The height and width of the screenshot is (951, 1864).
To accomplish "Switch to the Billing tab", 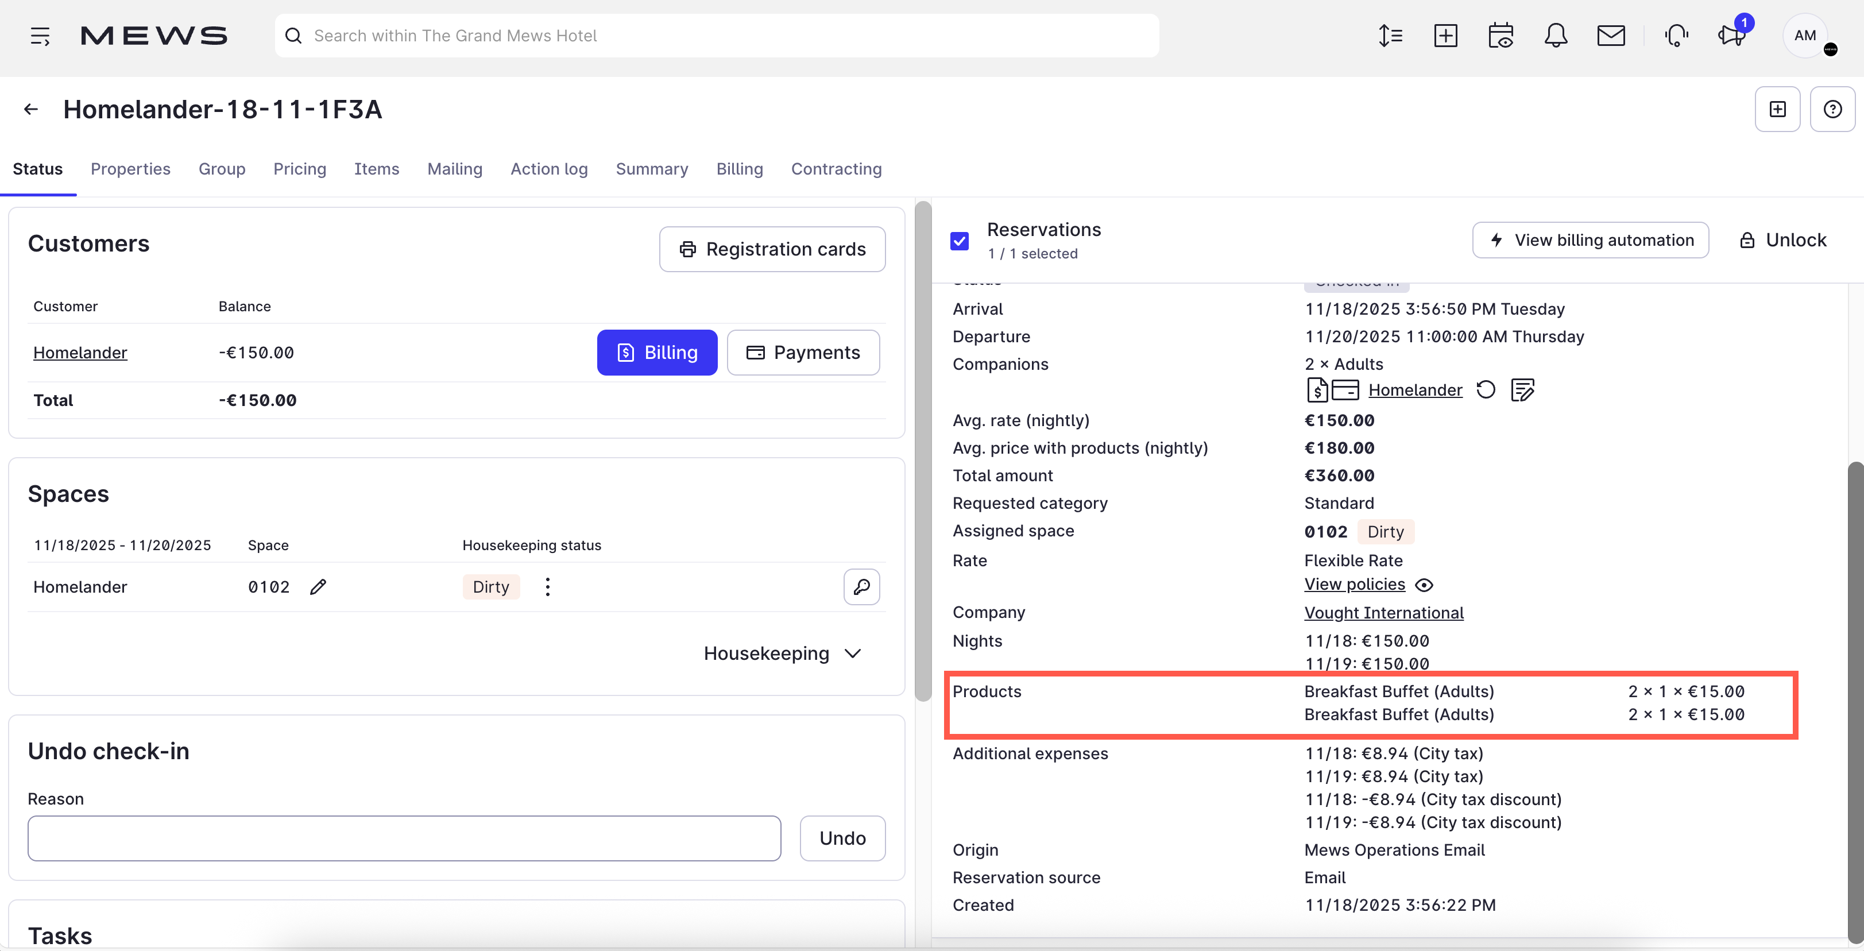I will 740,169.
